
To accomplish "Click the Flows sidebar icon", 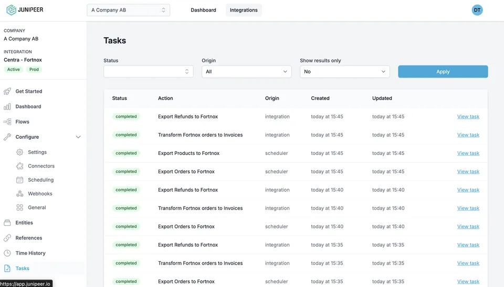I will pyautogui.click(x=7, y=122).
